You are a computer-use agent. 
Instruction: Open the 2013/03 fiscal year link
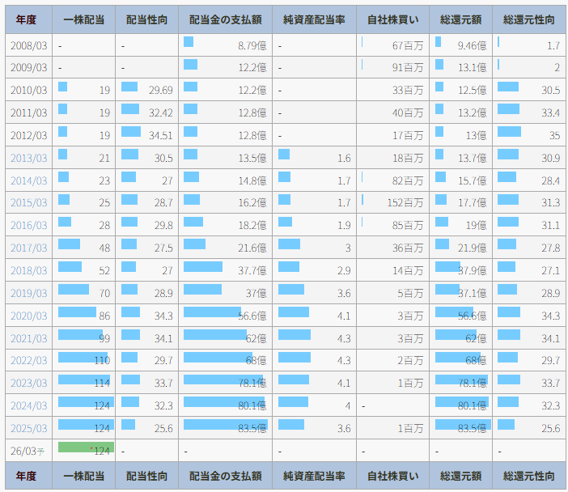(28, 158)
